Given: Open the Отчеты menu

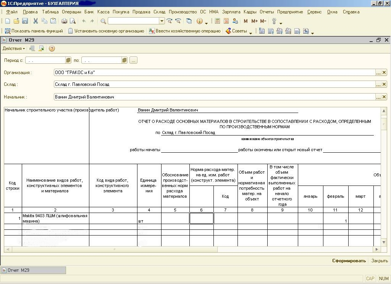Looking at the screenshot, I should (267, 12).
